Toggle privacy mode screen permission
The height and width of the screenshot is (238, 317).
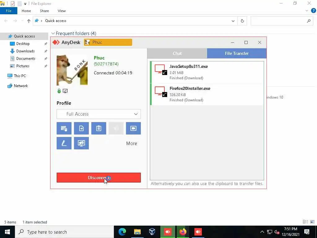81,143
